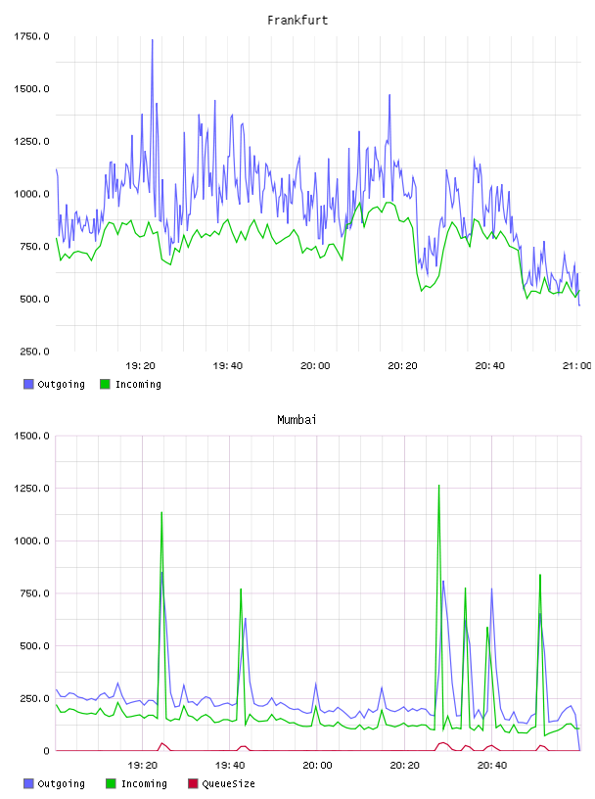Click the 1500.0 axis label on Mumbai chart
Image resolution: width=595 pixels, height=799 pixels.
coord(31,436)
